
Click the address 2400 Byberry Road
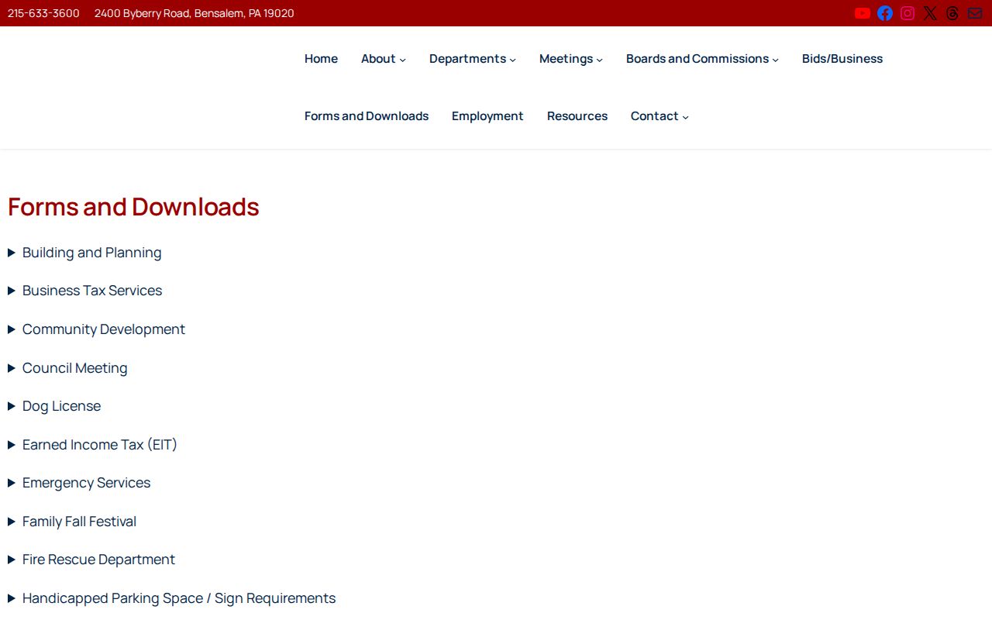click(195, 13)
